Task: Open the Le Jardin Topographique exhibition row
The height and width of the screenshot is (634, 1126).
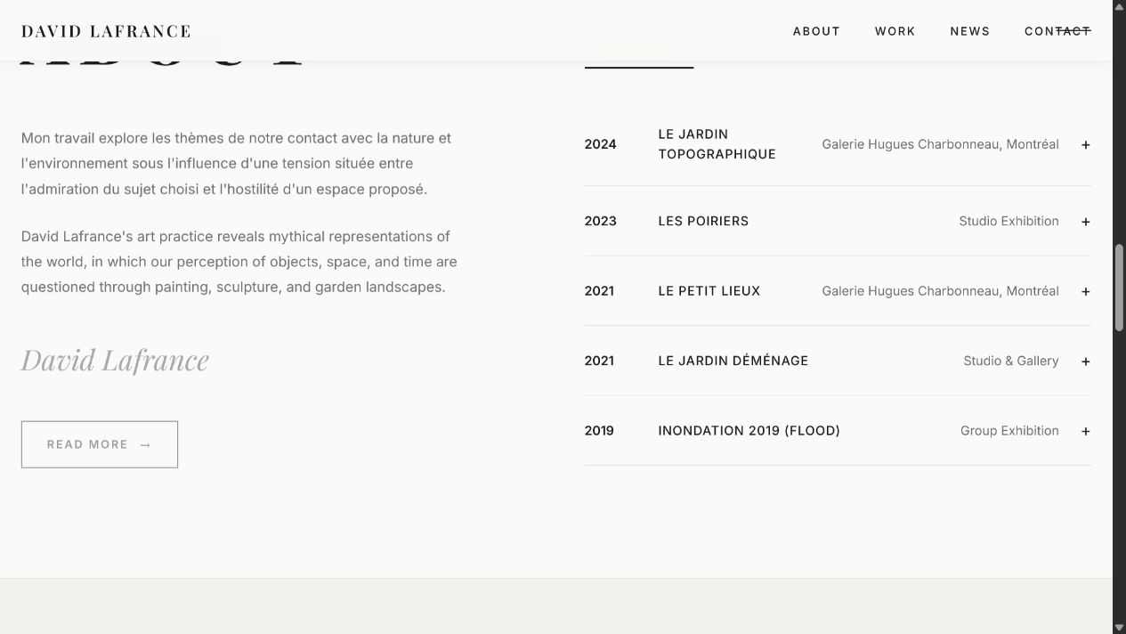Action: tap(838, 144)
